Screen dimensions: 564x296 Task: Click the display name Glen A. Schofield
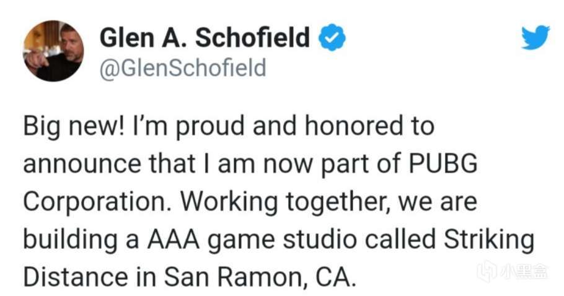[205, 38]
